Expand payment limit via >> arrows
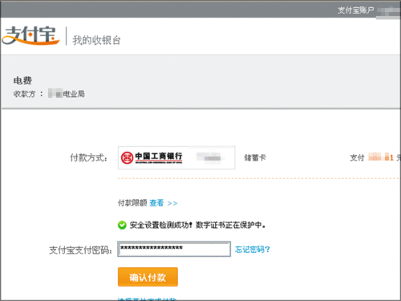 coord(172,204)
